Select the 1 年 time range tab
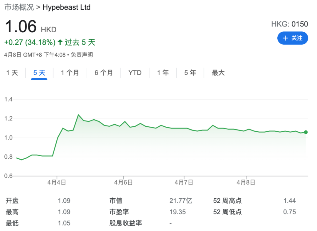Viewport: 317px width, 231px height. coord(163,73)
